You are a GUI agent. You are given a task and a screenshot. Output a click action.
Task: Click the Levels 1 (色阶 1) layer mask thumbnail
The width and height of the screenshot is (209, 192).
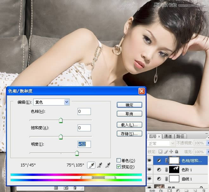[174, 170]
